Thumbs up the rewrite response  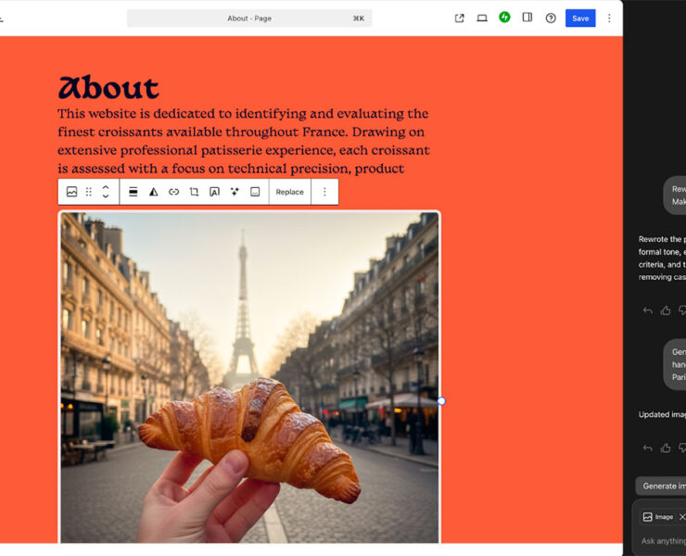(x=666, y=310)
